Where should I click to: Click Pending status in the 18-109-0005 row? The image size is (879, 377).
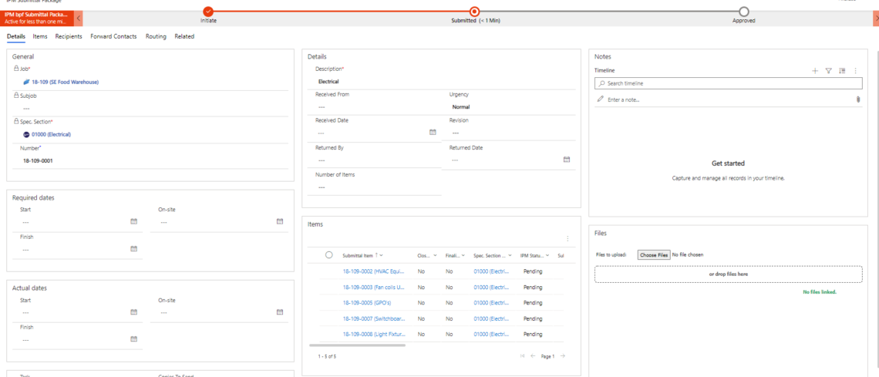[x=533, y=302]
